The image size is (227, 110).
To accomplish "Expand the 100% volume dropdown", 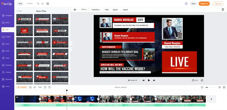I will click(x=84, y=10).
